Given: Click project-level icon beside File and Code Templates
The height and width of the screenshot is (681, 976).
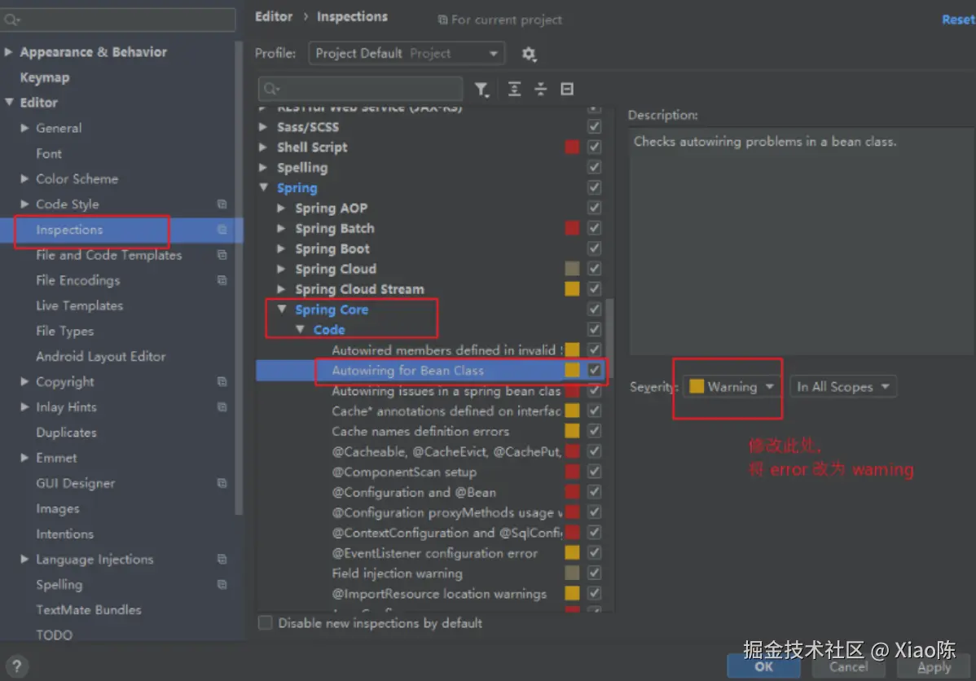Looking at the screenshot, I should [x=222, y=255].
